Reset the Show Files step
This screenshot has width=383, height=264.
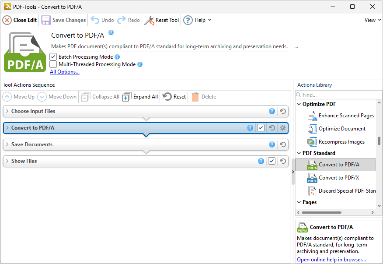pyautogui.click(x=283, y=161)
